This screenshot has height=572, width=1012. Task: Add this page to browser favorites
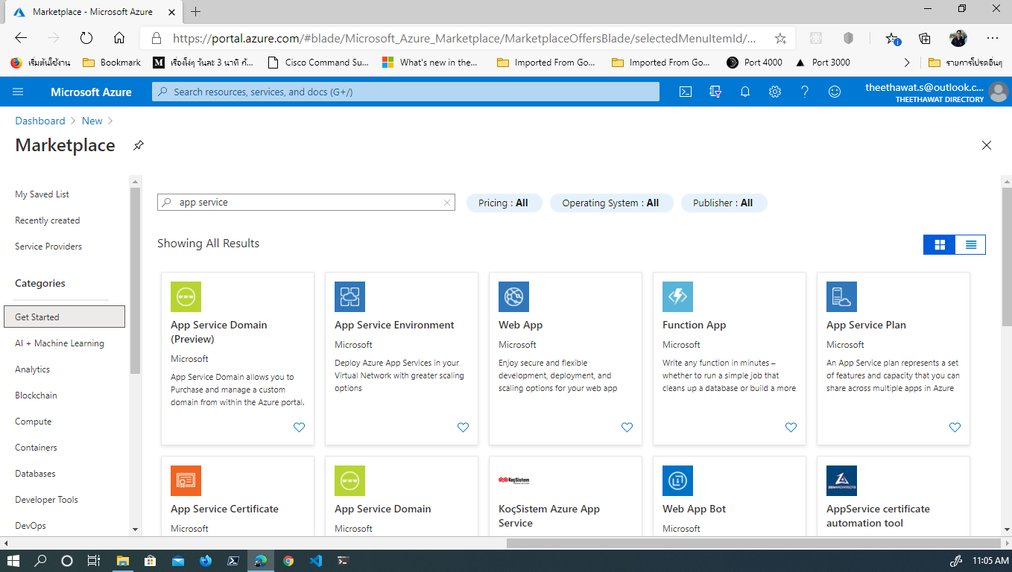click(780, 38)
